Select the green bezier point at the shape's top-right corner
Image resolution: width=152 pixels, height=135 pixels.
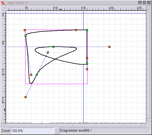[x=87, y=30]
